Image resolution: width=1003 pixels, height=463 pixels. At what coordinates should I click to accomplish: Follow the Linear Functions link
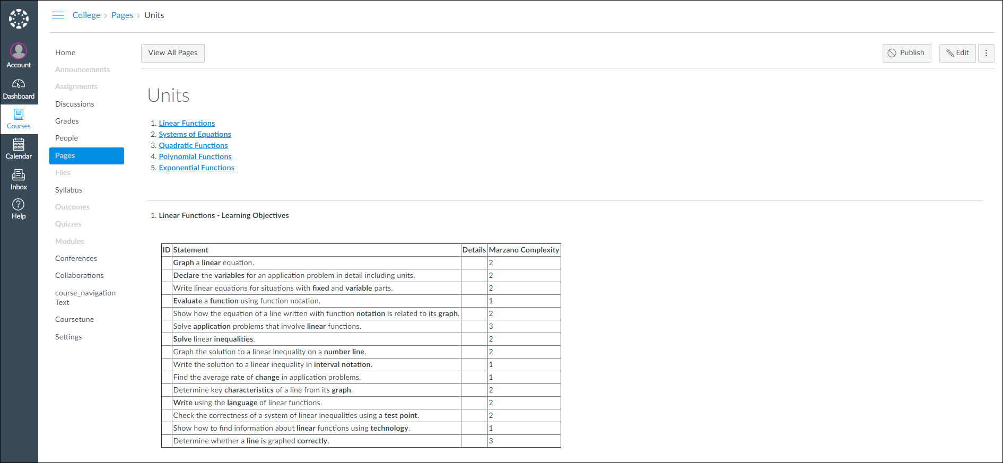[x=187, y=124]
